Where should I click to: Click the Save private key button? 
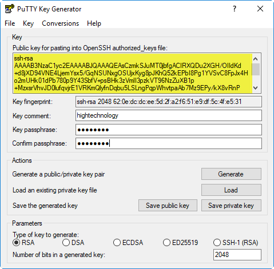[231, 206]
